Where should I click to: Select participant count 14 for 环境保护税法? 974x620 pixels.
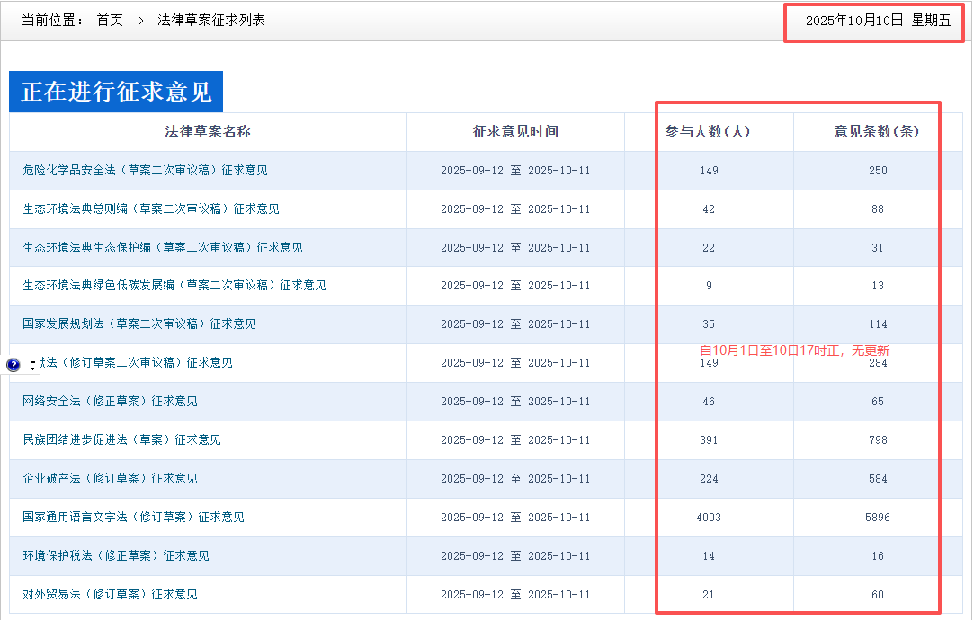tap(709, 556)
